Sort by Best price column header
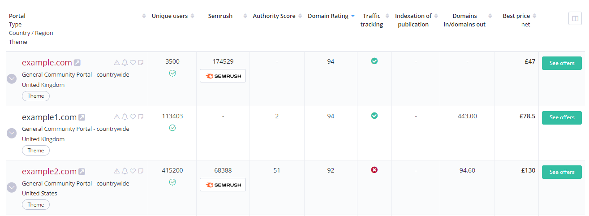Viewport: 589px width, 216px height. point(516,16)
